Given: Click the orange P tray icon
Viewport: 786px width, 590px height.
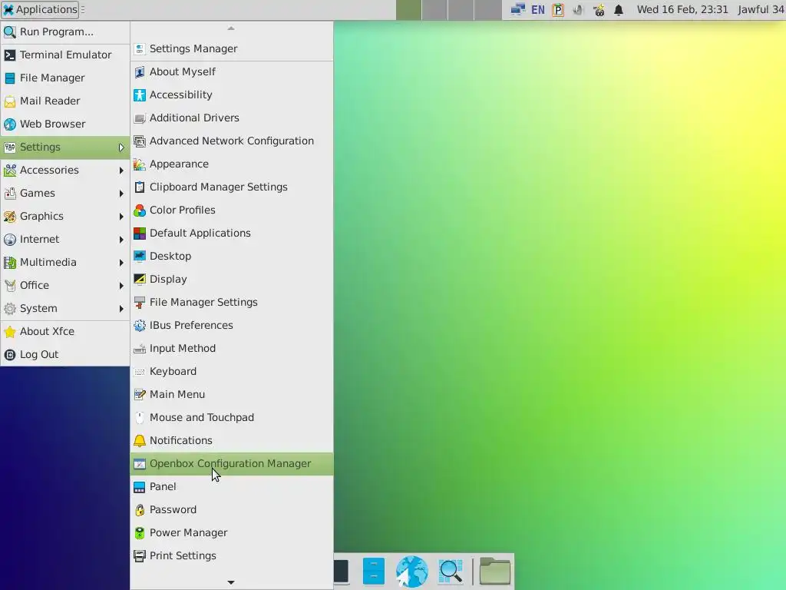Looking at the screenshot, I should tap(558, 9).
